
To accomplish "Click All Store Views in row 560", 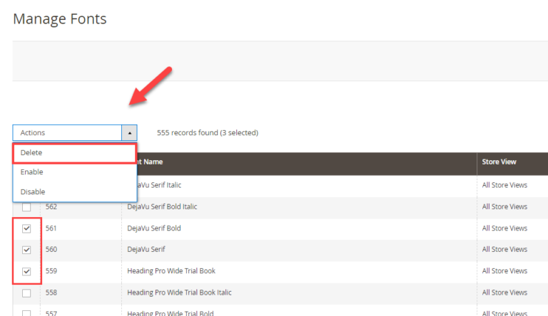I will coord(504,250).
